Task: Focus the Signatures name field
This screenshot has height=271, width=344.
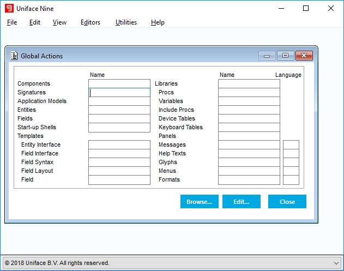Action: [x=119, y=92]
